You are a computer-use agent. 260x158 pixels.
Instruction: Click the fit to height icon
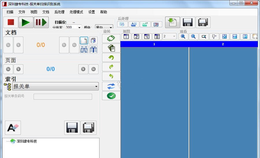(245, 36)
